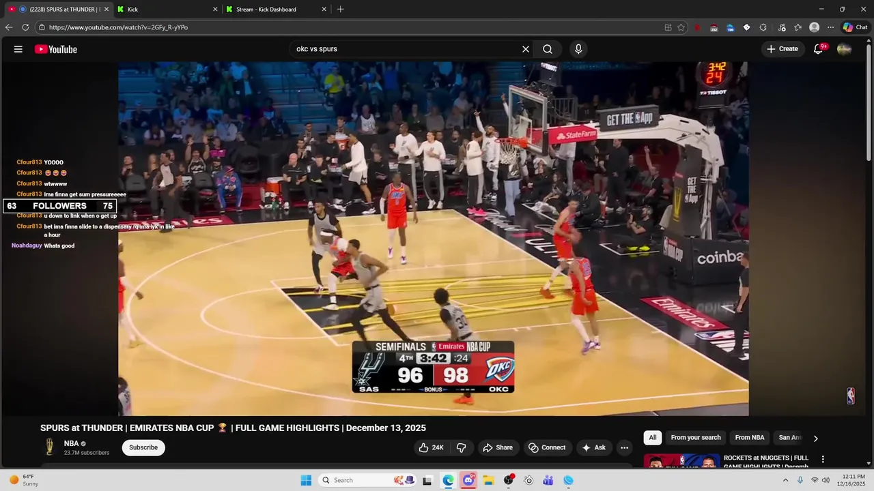Open Task View on the taskbar

[x=427, y=480]
